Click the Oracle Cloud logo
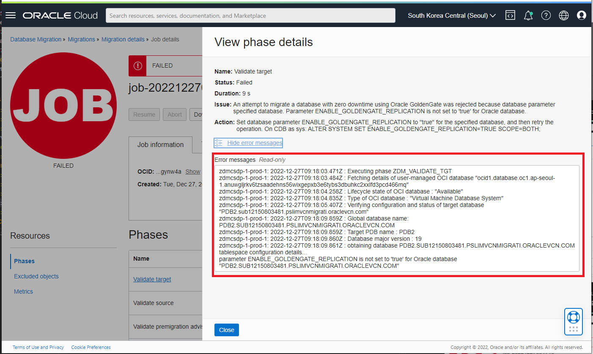Image resolution: width=593 pixels, height=354 pixels. [x=60, y=16]
